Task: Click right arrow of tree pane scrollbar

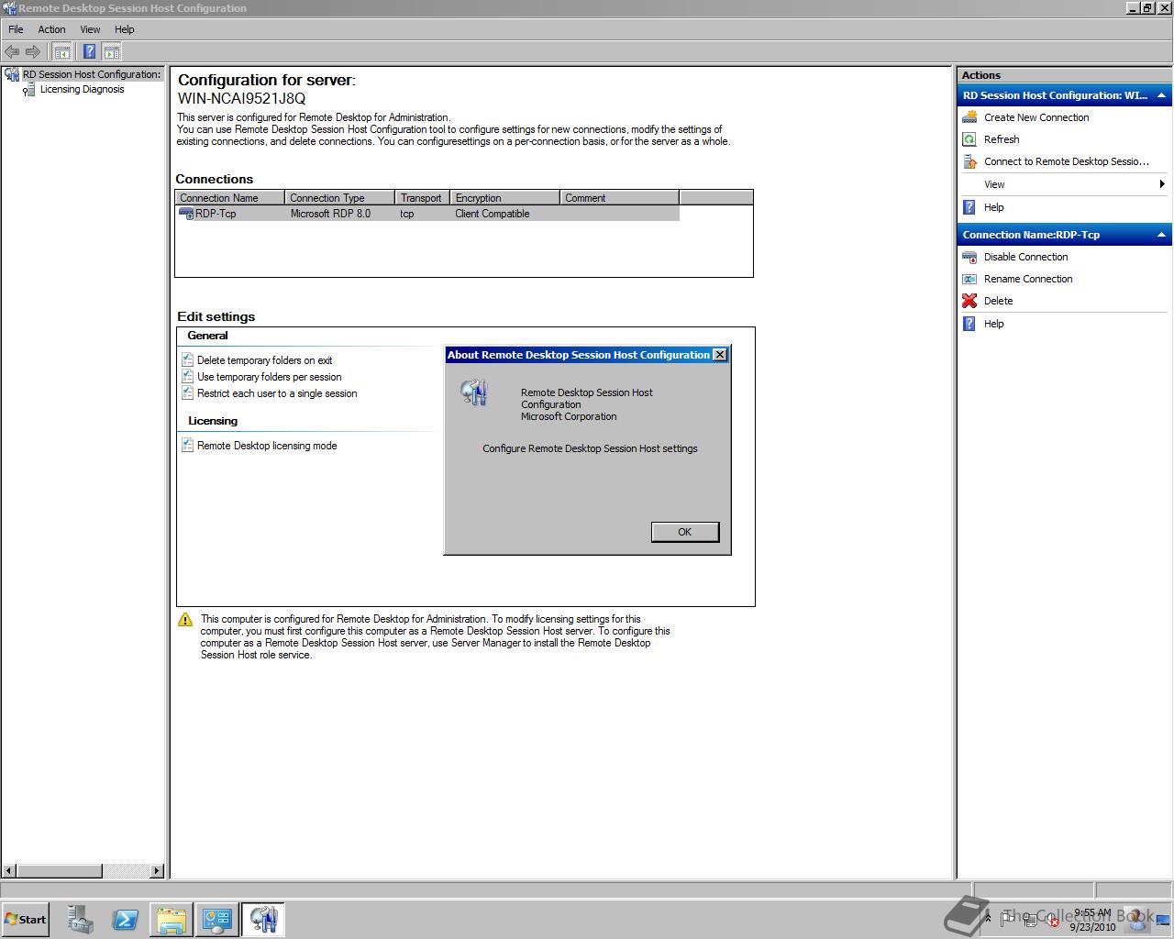Action: 157,870
